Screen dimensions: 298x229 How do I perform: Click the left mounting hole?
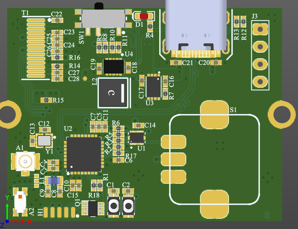click(8, 114)
